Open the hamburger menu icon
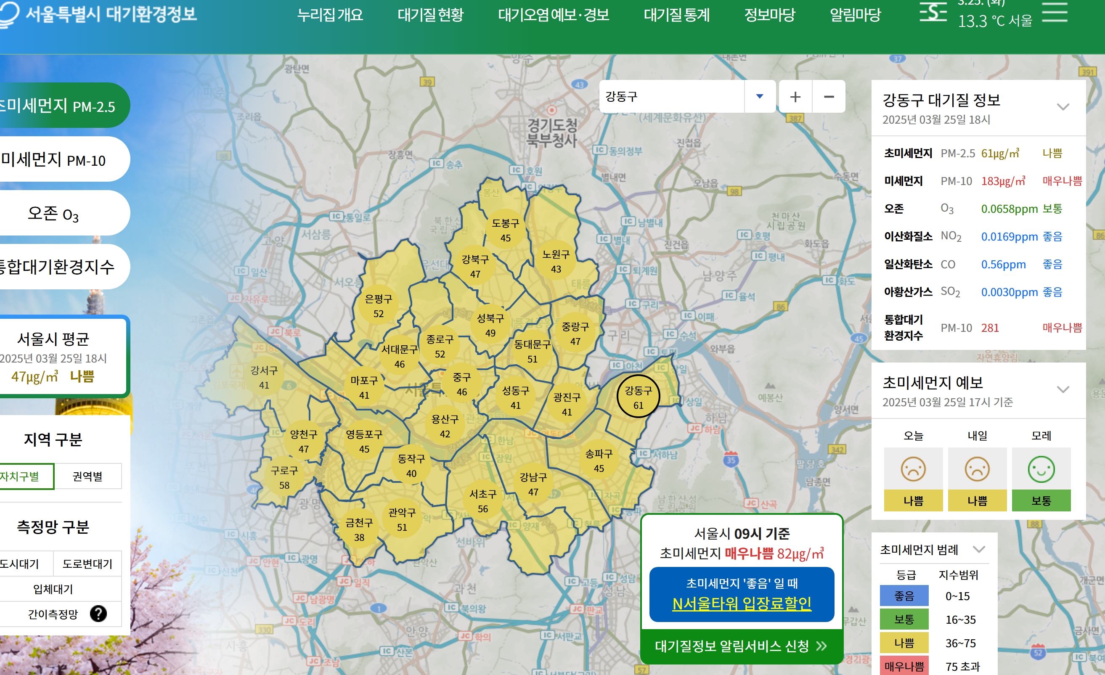The width and height of the screenshot is (1105, 675). click(x=1055, y=12)
